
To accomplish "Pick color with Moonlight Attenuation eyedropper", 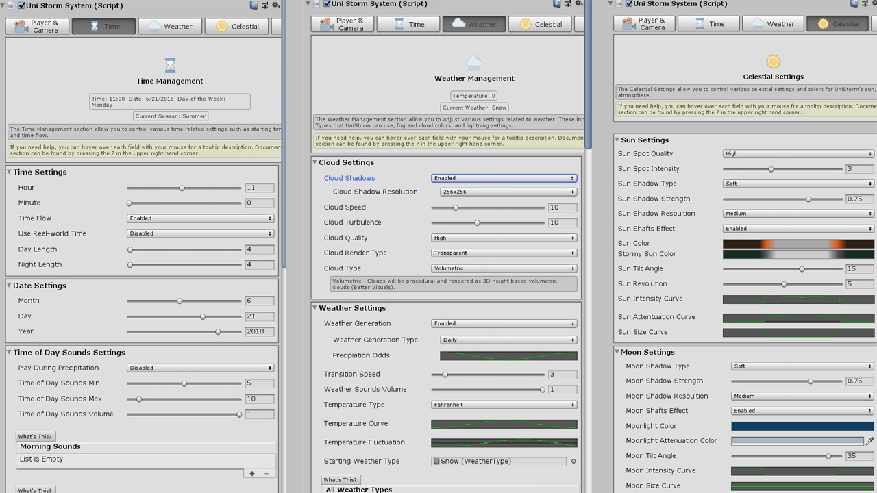I will click(870, 441).
